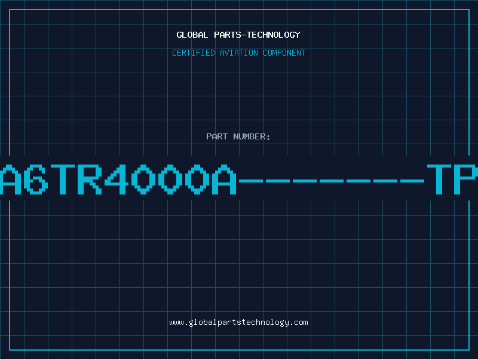Click the first dash in the part number
478x359 pixels.
click(251, 181)
